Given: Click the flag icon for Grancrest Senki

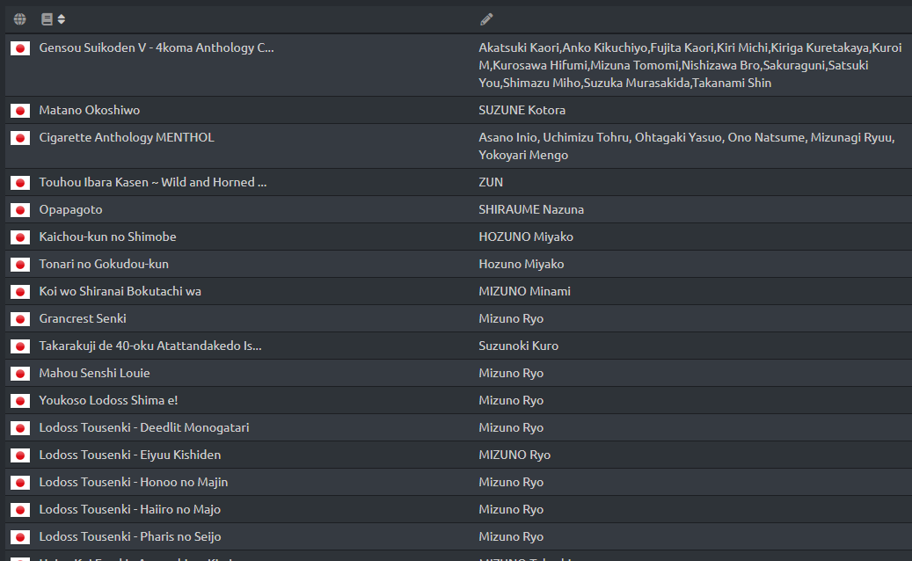Looking at the screenshot, I should (x=20, y=319).
